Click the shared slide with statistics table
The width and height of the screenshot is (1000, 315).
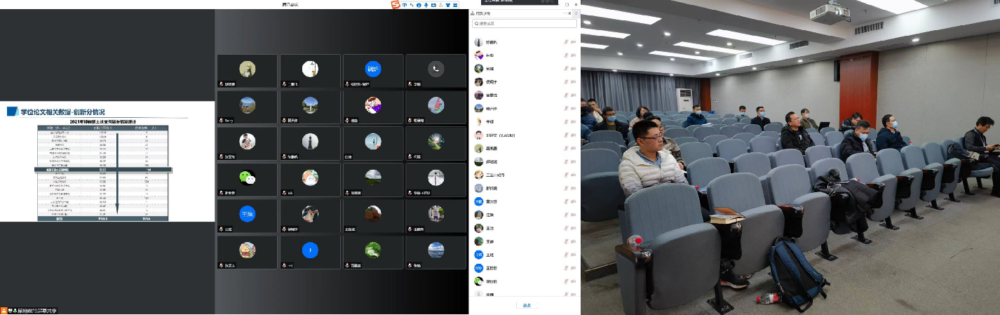(107, 162)
